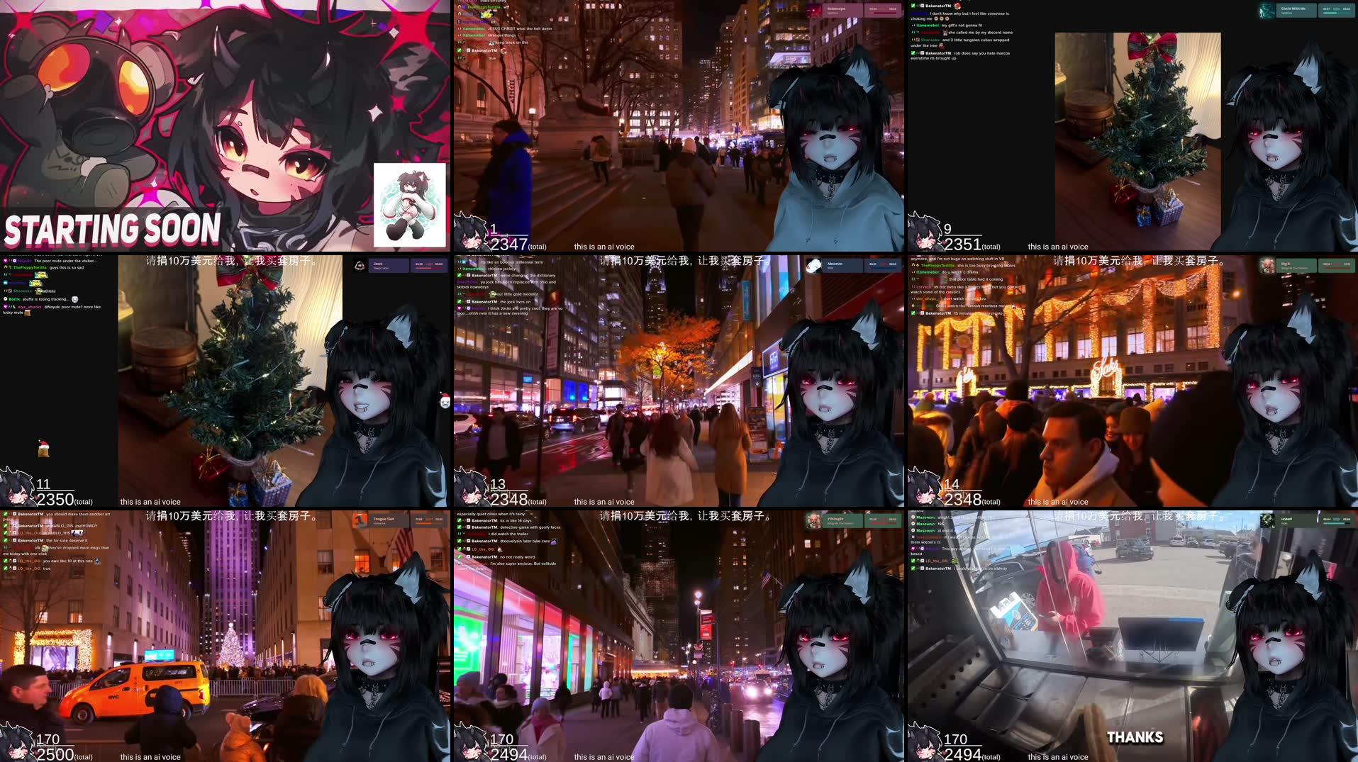Viewport: 1358px width, 762px height.
Task: Click the streamer avatar beside the 2347 counter
Action: click(470, 231)
